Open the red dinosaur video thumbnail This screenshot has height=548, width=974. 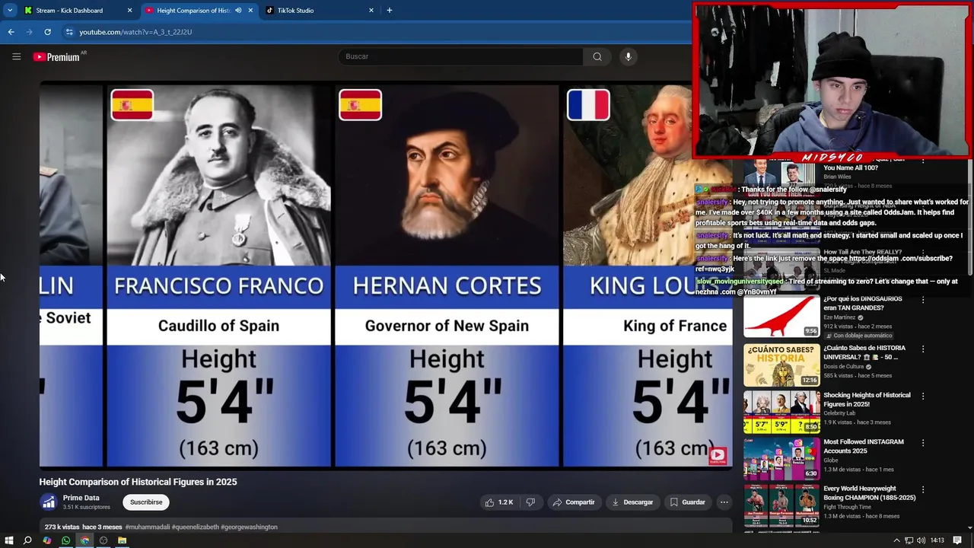click(781, 316)
